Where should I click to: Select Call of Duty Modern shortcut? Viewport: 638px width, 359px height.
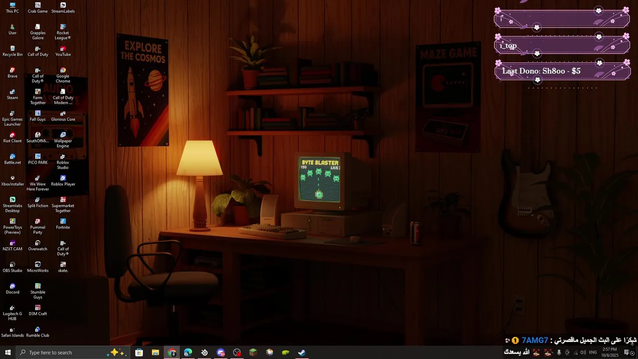(x=63, y=97)
